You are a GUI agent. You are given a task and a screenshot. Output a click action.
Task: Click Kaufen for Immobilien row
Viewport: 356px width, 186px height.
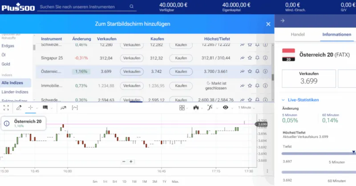pos(181,86)
